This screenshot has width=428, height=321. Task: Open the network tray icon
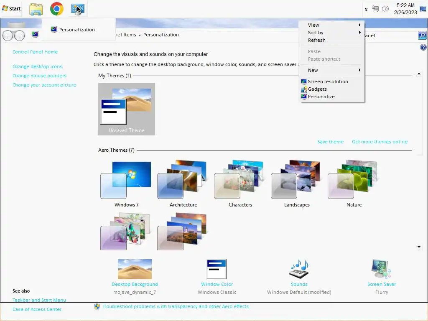click(375, 9)
